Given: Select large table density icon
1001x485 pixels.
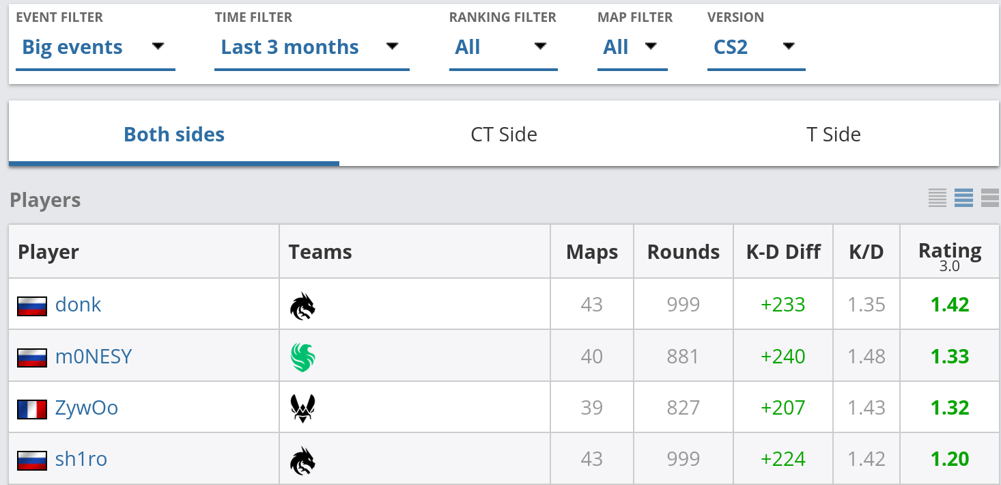Looking at the screenshot, I should (x=990, y=198).
